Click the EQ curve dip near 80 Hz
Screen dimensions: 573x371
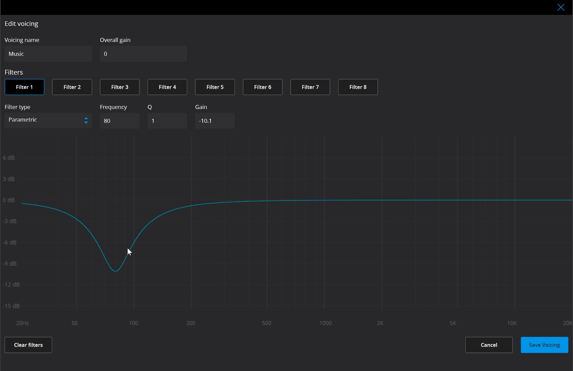[x=115, y=271]
